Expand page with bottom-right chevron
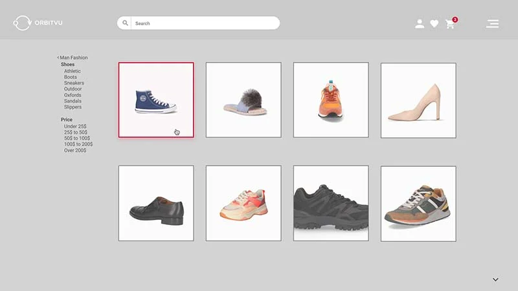The height and width of the screenshot is (291, 518). (x=495, y=279)
